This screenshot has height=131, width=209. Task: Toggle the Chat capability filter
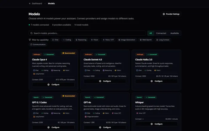[55, 40]
